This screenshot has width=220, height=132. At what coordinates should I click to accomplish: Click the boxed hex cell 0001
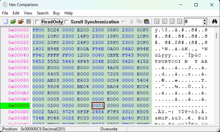click(x=98, y=106)
